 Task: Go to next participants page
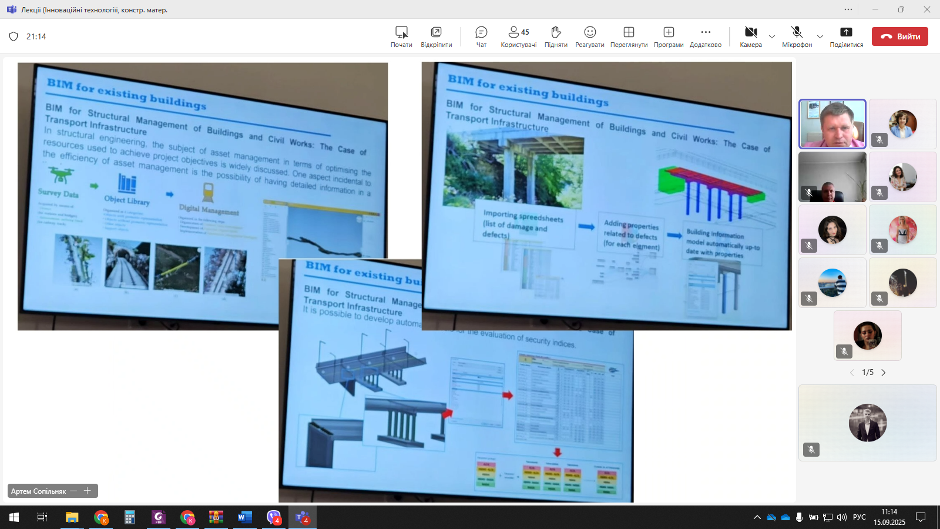coord(883,373)
